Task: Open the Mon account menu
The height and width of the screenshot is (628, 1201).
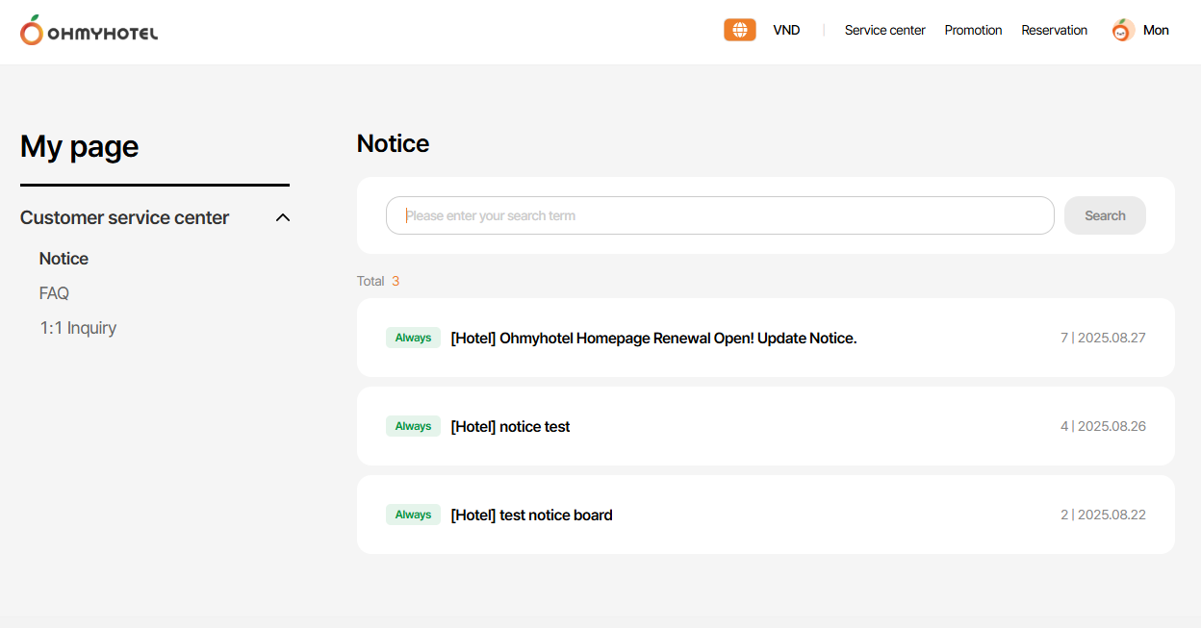Action: [1156, 31]
